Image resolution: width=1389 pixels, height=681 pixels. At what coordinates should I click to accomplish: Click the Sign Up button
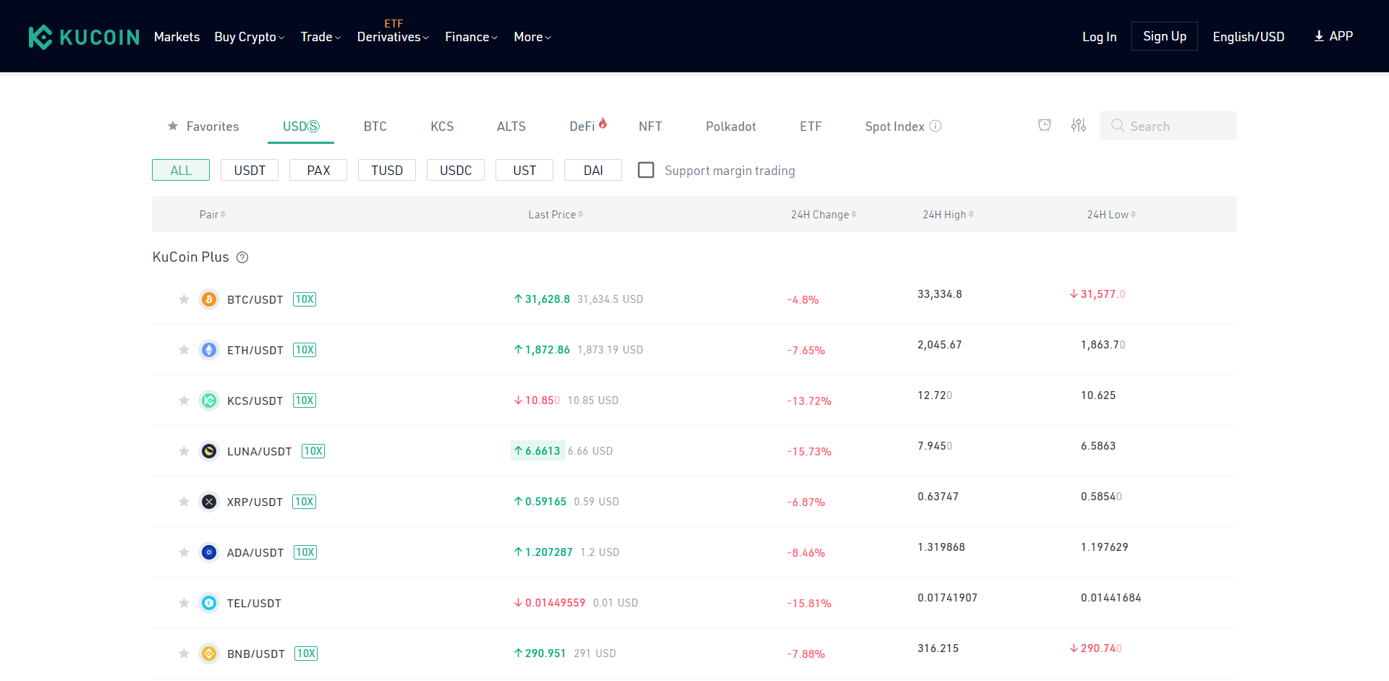(x=1164, y=36)
